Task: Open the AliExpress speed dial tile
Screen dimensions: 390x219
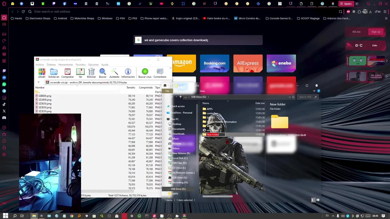Action: tap(248, 63)
